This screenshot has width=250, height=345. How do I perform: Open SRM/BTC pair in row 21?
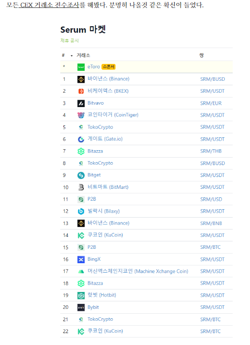click(210, 320)
